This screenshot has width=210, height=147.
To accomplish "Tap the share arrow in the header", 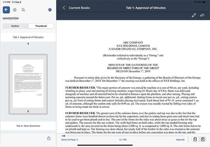I will tap(202, 15).
